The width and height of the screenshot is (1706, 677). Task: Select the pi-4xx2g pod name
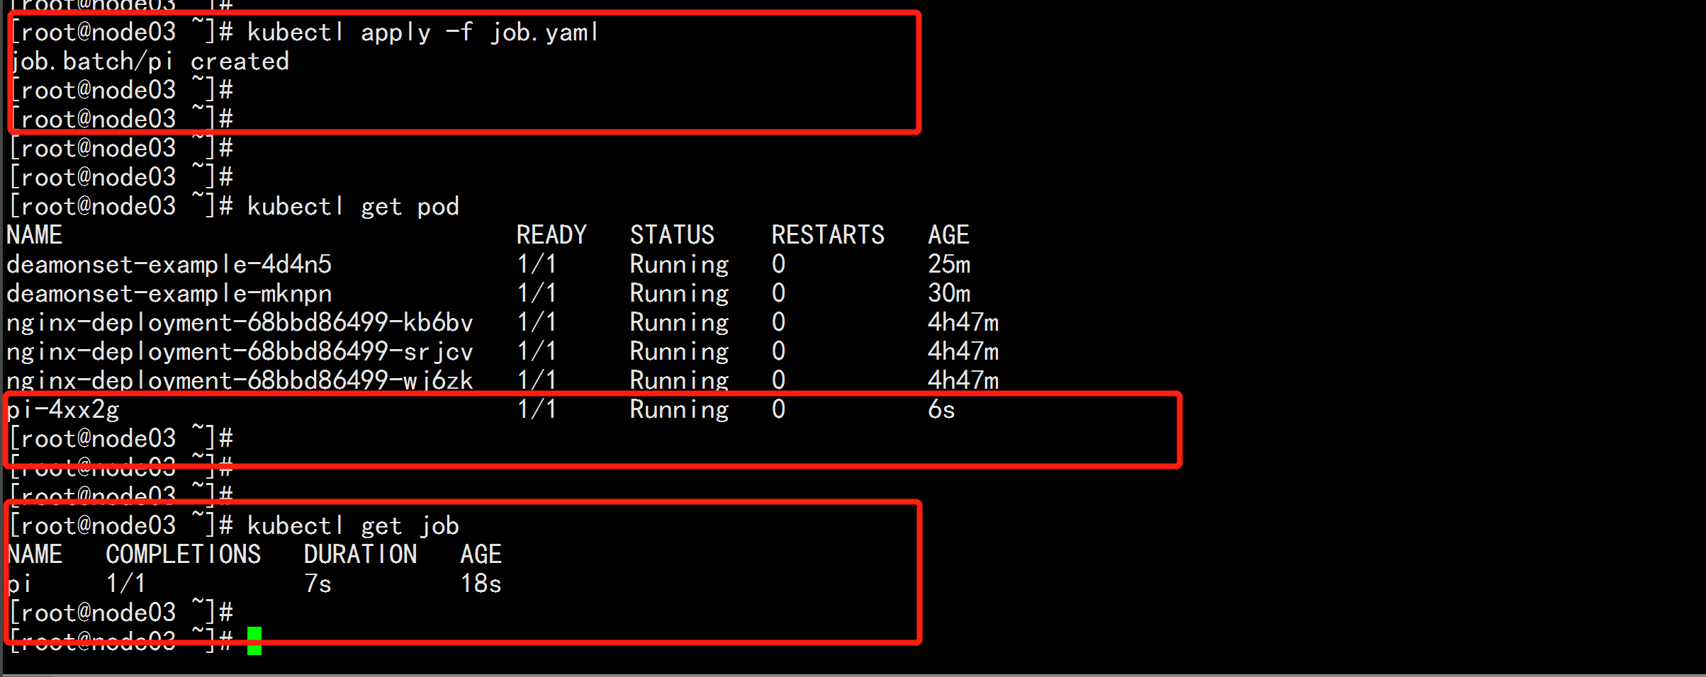pyautogui.click(x=63, y=410)
